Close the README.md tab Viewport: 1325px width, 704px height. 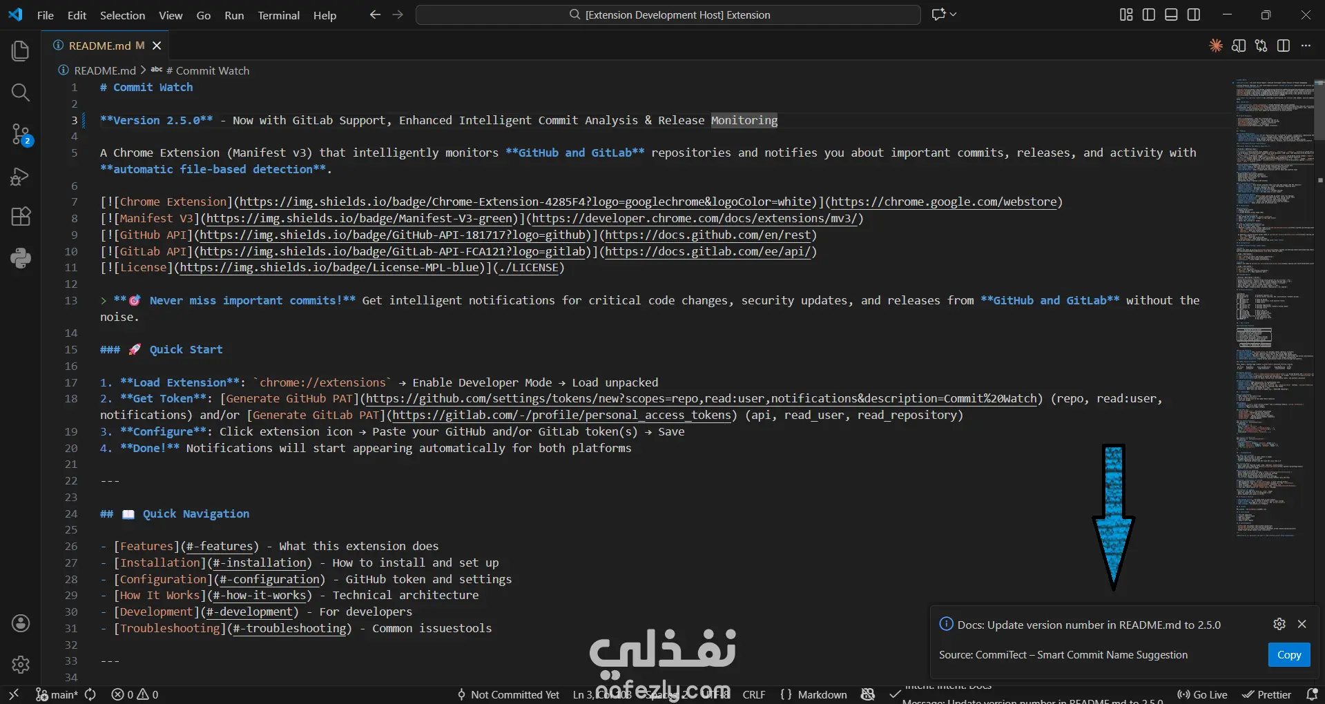157,46
